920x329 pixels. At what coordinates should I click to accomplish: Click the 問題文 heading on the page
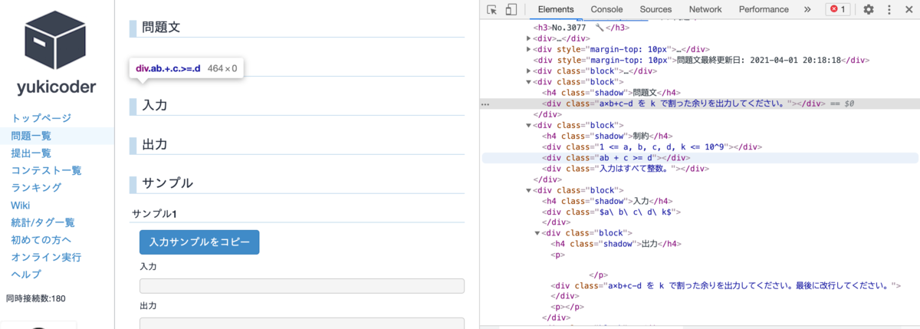(x=161, y=26)
